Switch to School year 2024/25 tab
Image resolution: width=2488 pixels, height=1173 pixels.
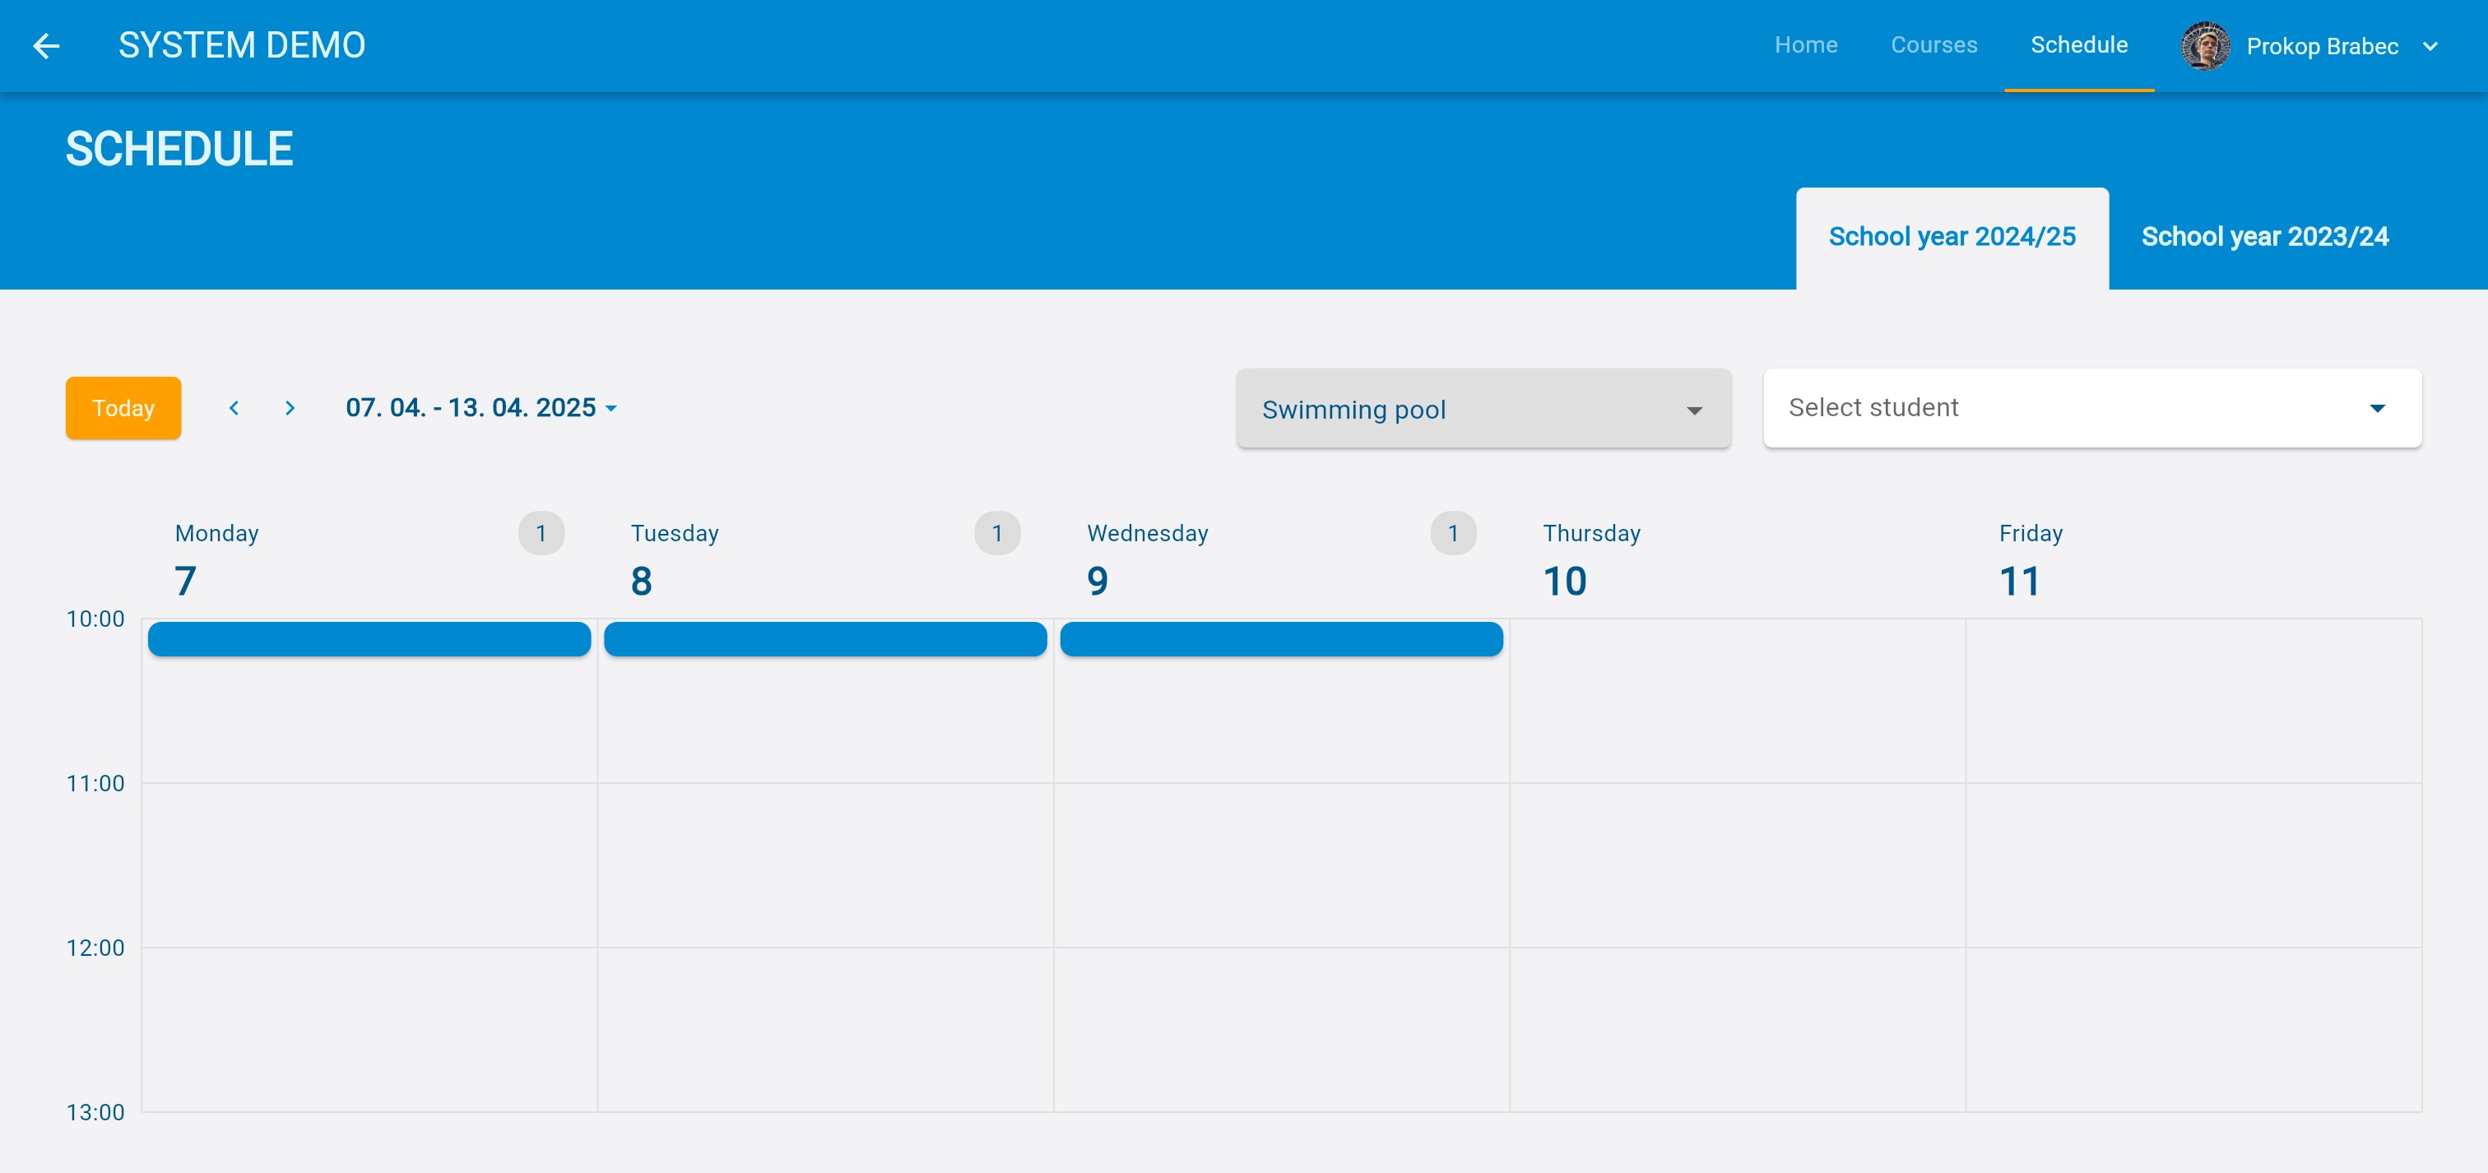point(1952,238)
